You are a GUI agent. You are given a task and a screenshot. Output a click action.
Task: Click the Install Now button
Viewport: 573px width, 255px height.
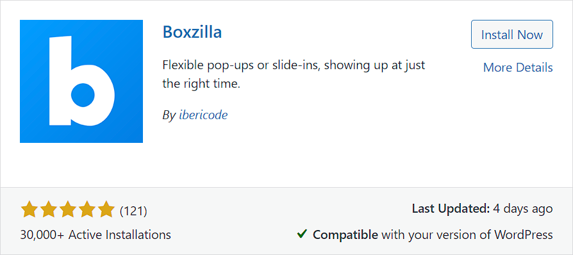point(512,35)
